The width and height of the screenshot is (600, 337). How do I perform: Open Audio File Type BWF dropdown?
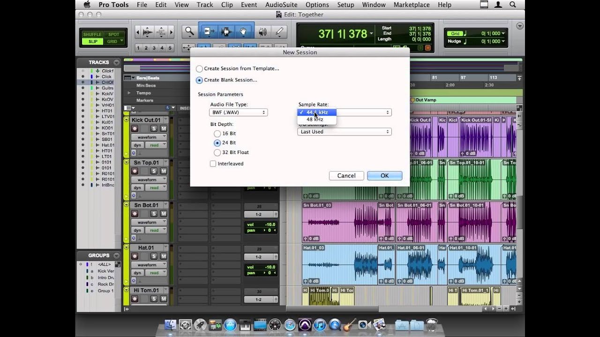point(238,112)
